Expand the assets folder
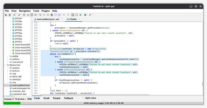The height and width of the screenshot is (108, 207). tap(8, 68)
